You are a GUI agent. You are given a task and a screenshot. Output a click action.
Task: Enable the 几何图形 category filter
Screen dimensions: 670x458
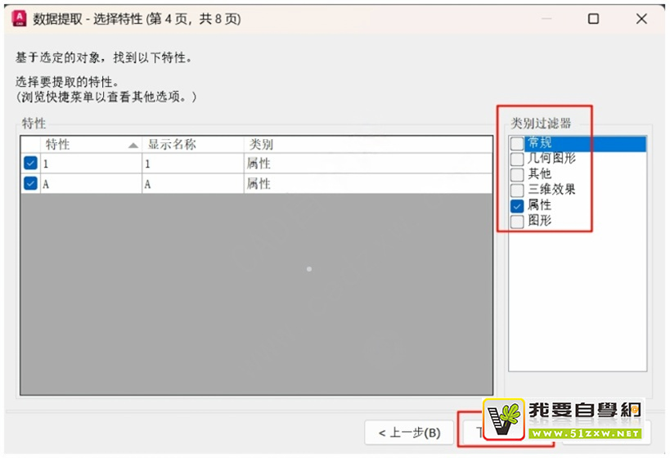point(517,159)
